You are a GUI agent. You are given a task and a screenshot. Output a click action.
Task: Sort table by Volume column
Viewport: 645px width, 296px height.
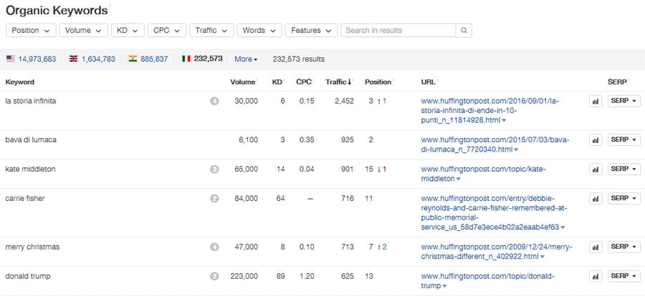pos(243,82)
